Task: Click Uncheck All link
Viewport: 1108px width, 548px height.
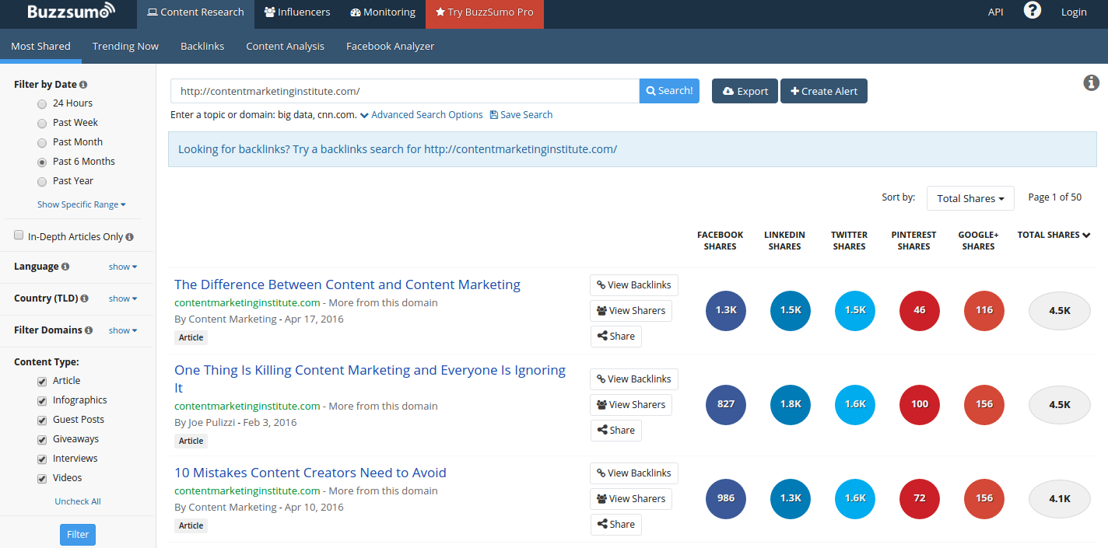Action: click(78, 502)
